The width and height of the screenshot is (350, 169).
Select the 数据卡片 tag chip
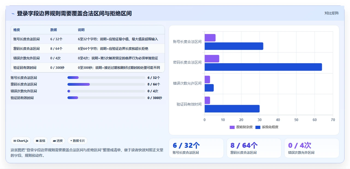(78, 141)
